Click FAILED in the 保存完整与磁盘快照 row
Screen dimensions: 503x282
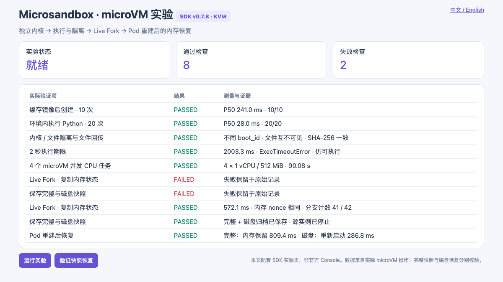coord(184,194)
